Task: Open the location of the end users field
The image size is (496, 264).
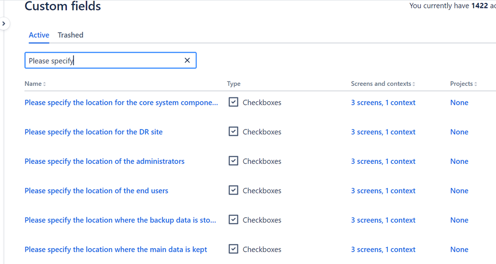Action: pos(96,191)
